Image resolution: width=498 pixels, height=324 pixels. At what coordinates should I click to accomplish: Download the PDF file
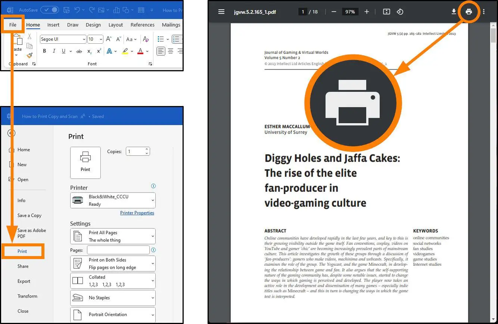[x=454, y=12]
